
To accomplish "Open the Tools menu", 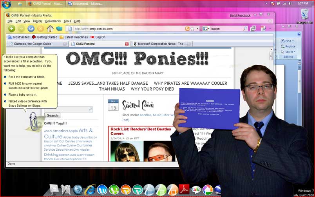I will 67,21.
